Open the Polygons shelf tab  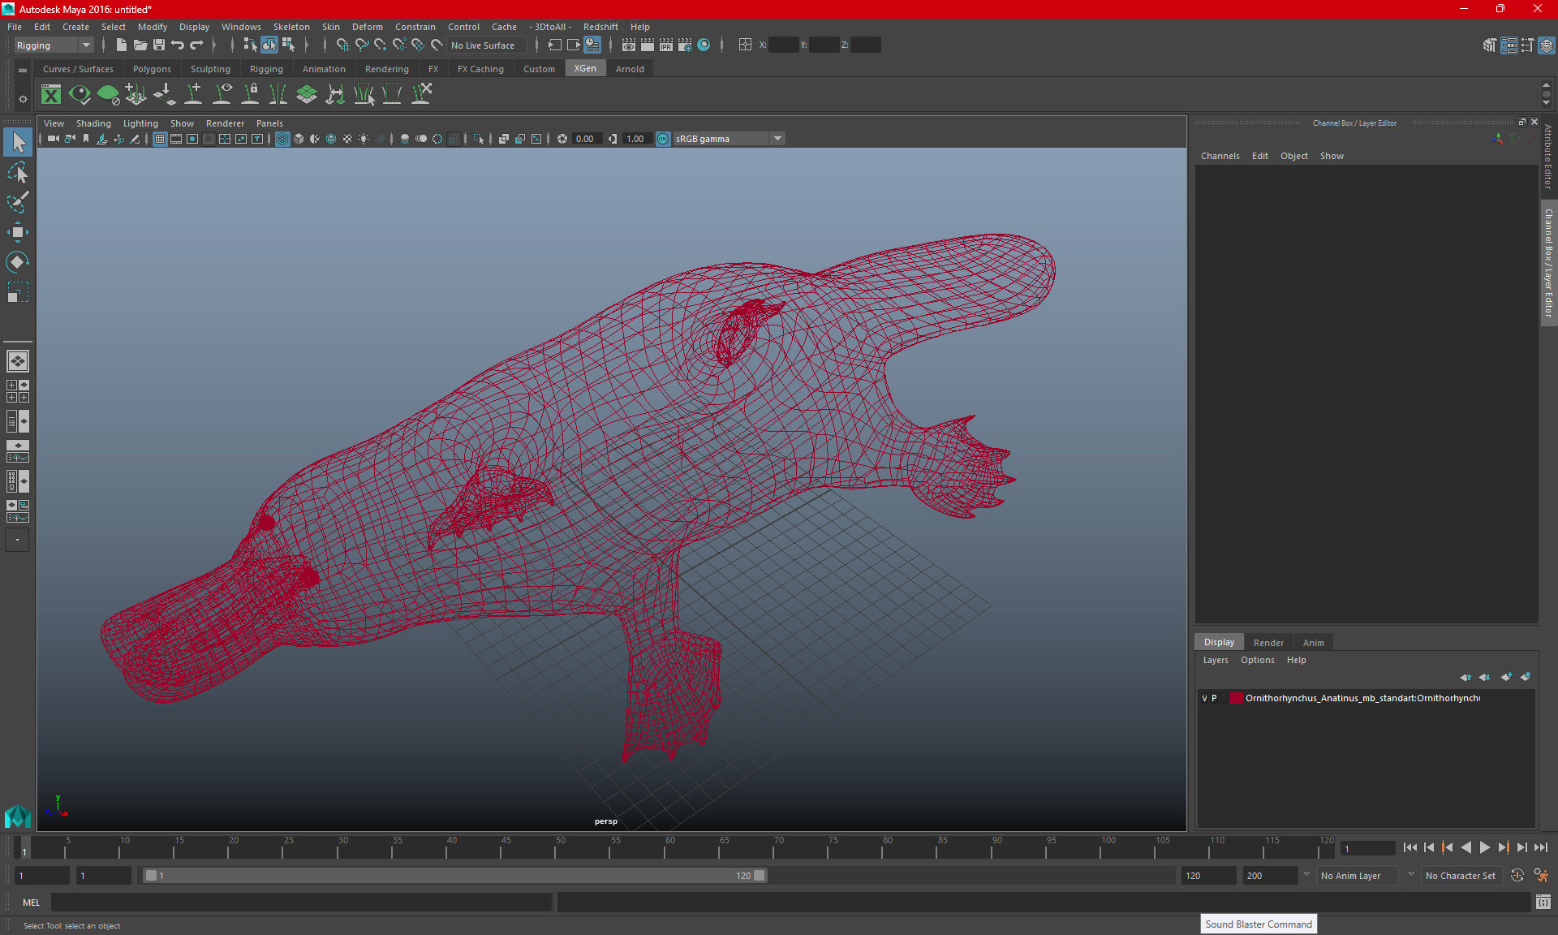click(152, 69)
